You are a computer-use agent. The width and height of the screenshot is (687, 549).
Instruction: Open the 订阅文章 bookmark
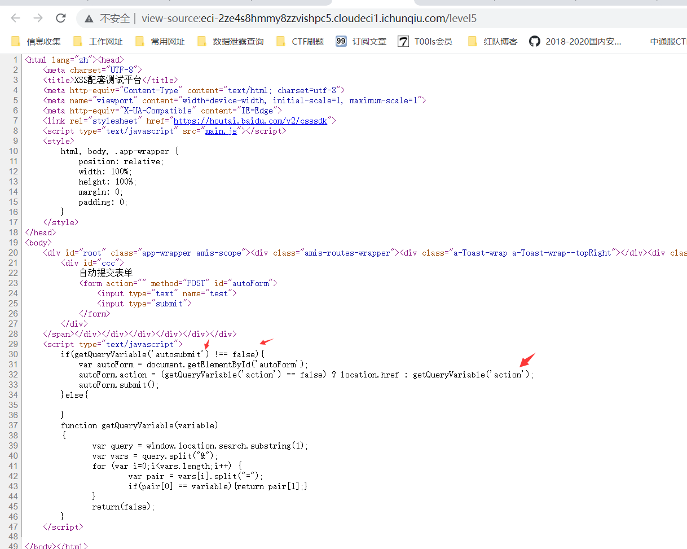[361, 41]
